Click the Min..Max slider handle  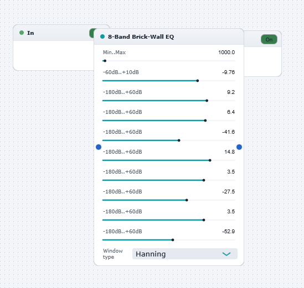pyautogui.click(x=105, y=61)
